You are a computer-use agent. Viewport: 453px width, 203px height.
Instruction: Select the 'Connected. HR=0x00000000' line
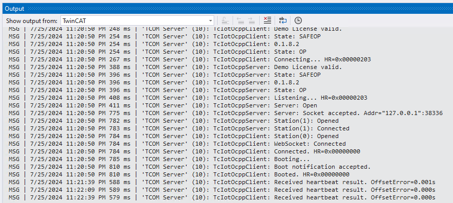[184, 151]
